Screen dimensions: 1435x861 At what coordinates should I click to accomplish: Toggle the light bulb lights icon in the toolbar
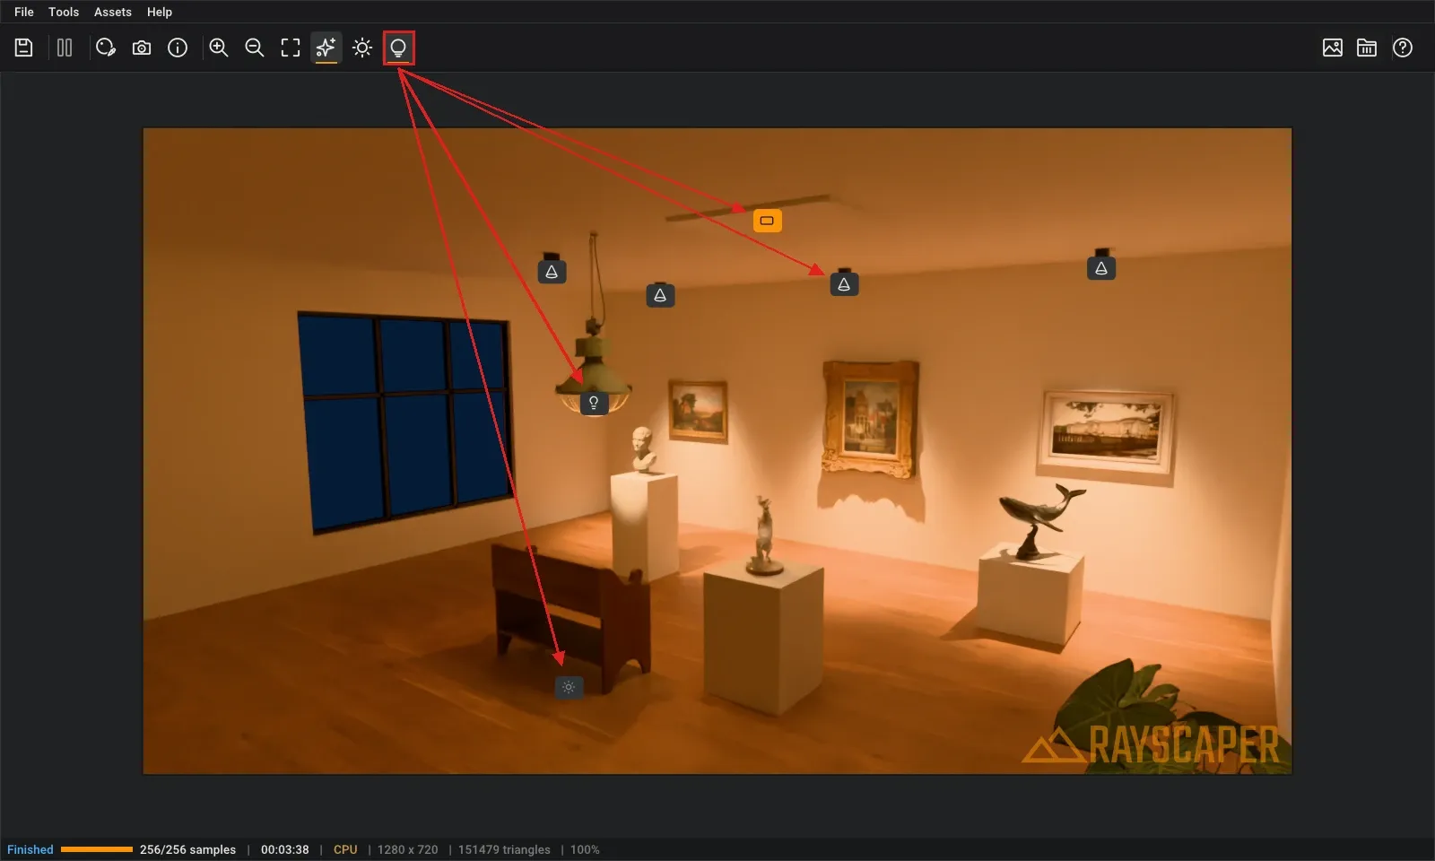tap(398, 48)
